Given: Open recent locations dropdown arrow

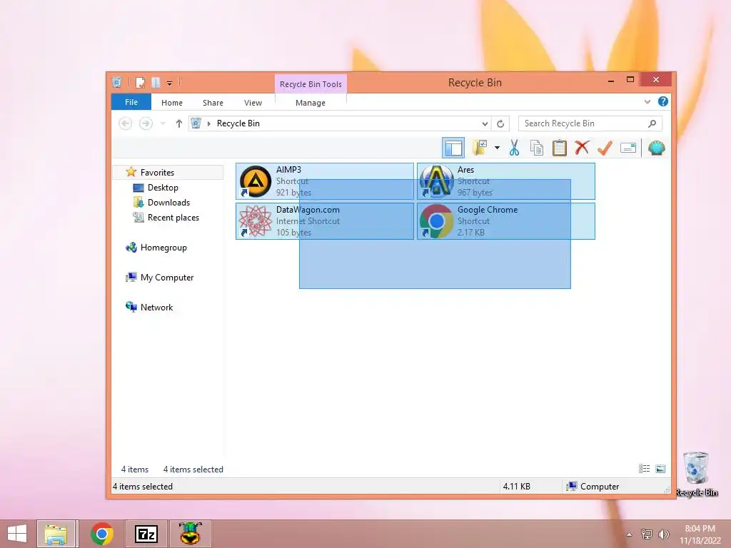Looking at the screenshot, I should click(163, 123).
